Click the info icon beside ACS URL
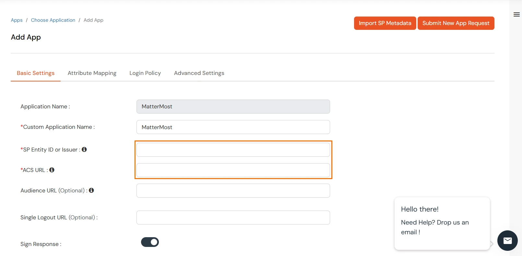Viewport: 522px width, 256px height. pos(52,170)
